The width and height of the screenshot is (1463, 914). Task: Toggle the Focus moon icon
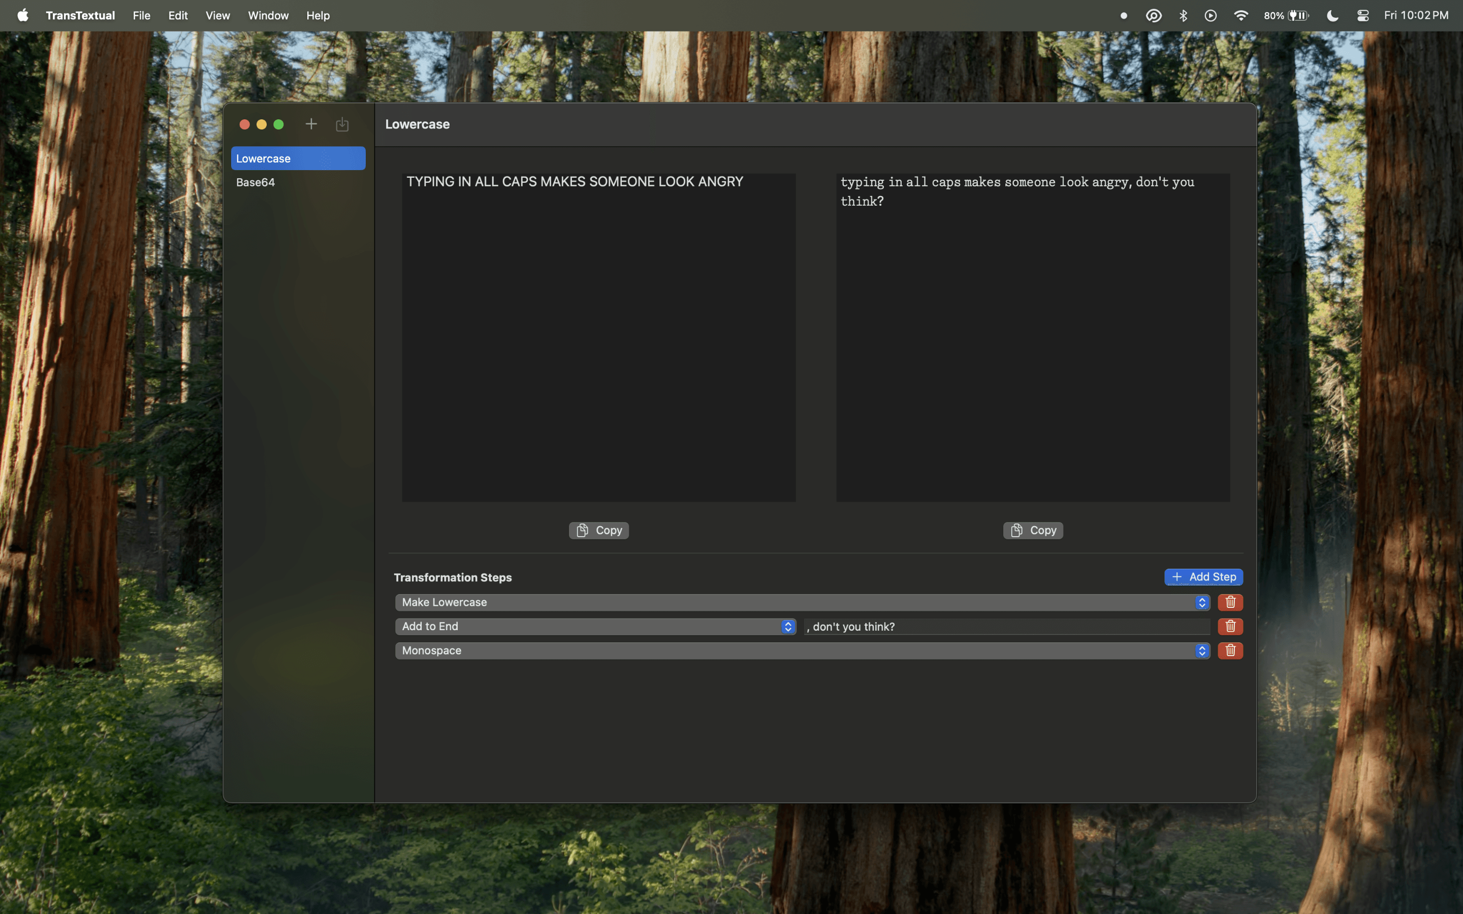1332,16
